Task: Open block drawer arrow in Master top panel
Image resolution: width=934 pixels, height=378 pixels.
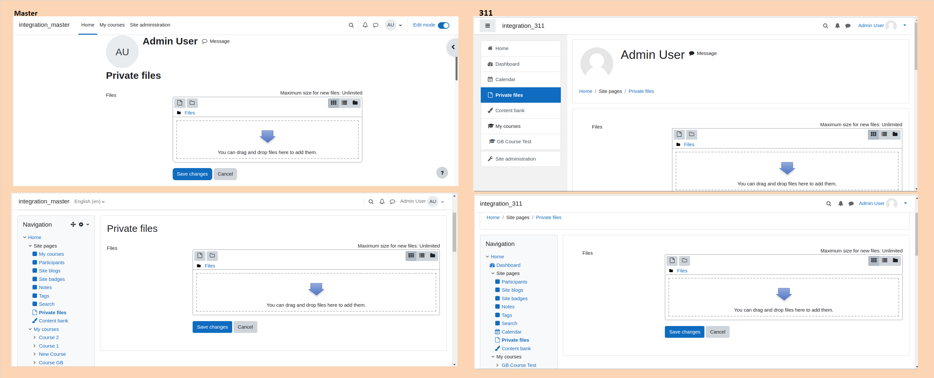Action: tap(453, 47)
